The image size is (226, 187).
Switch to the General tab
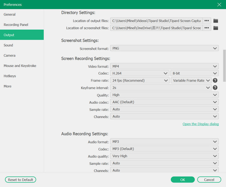point(10,15)
